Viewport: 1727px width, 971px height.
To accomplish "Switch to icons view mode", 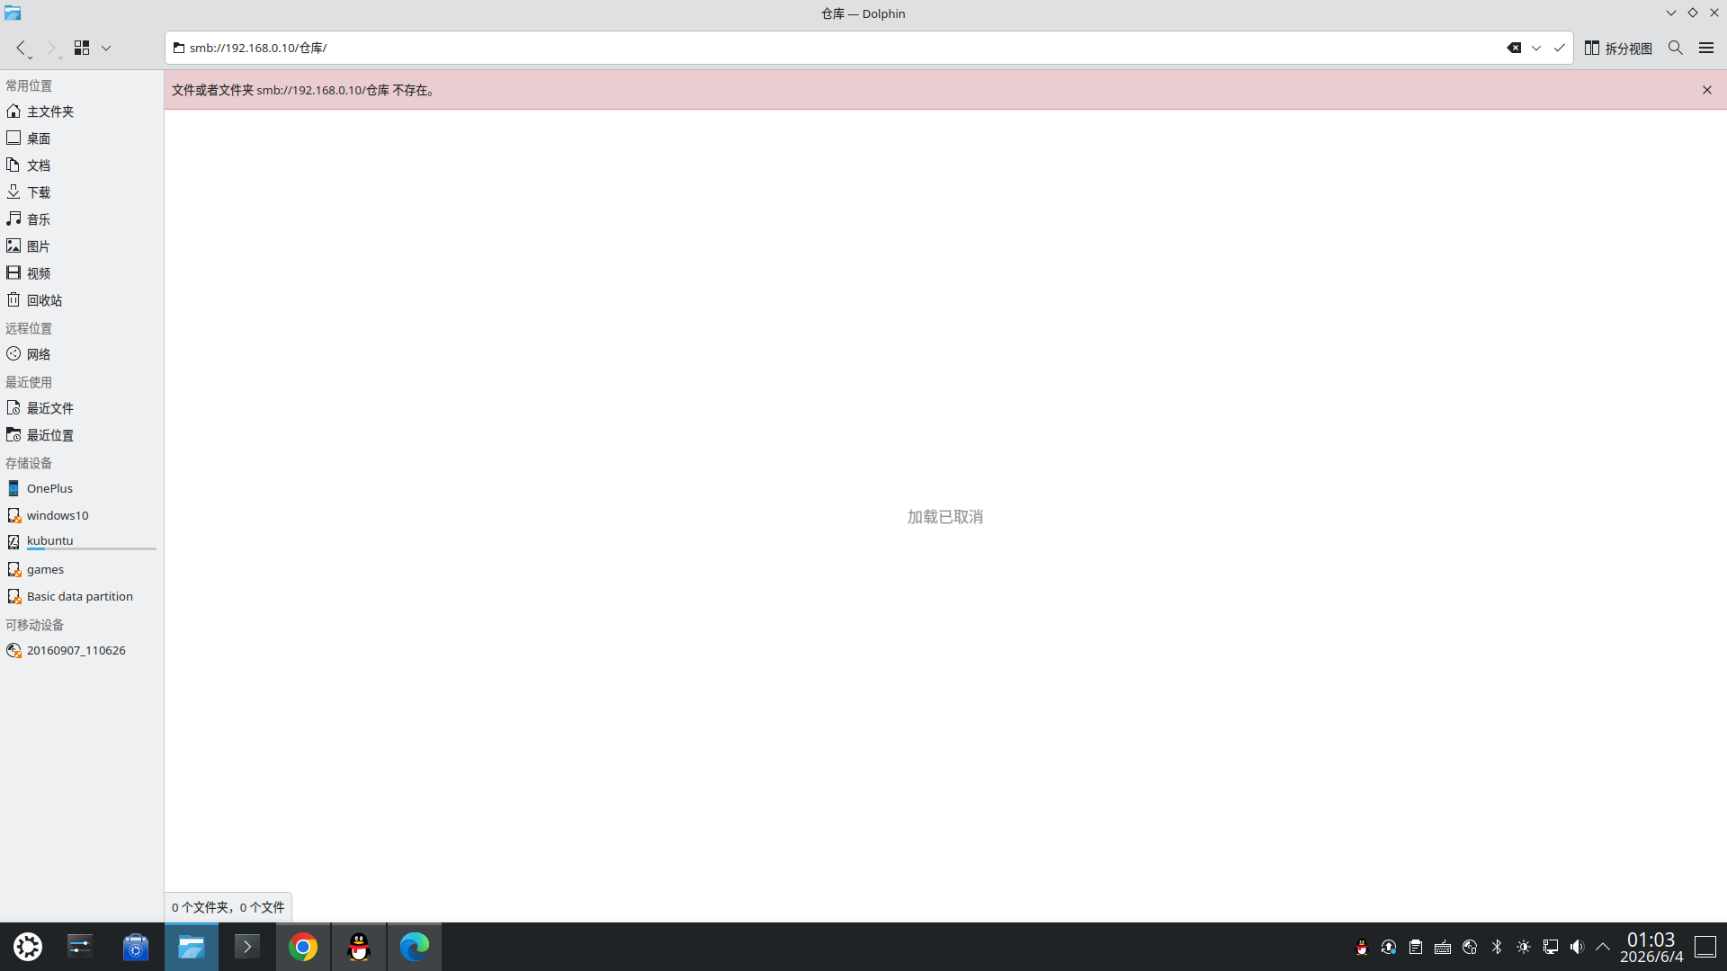I will coord(82,48).
